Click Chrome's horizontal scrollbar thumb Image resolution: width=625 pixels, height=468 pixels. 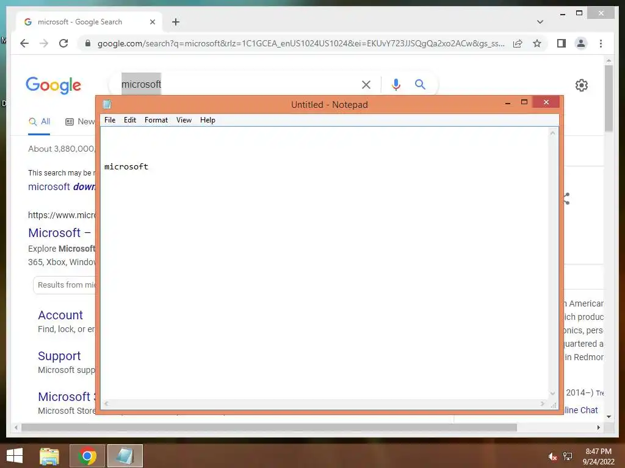click(269, 427)
